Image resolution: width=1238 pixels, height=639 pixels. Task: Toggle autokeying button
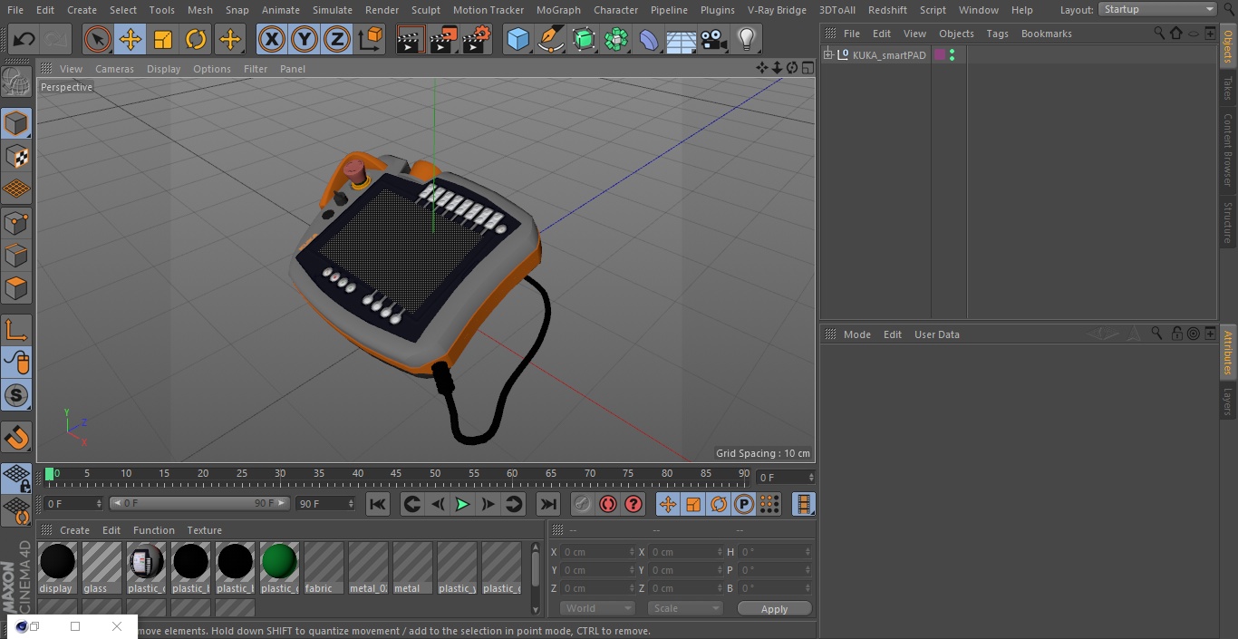pos(608,504)
